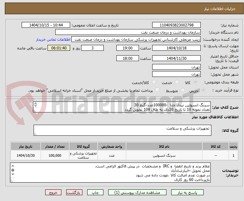244x201 pixels.
Task: Click the remaining days field 3
Action: pyautogui.click(x=92, y=48)
